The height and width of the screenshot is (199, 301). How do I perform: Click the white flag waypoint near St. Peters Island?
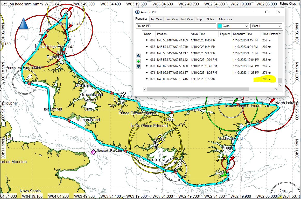tap(179, 165)
